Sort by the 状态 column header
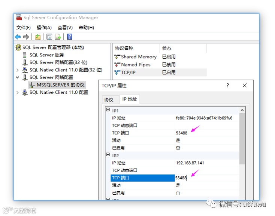The image size is (275, 216). coord(183,48)
